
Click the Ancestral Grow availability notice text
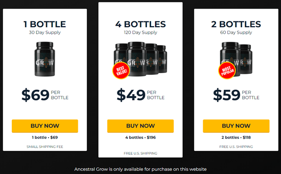[140, 169]
